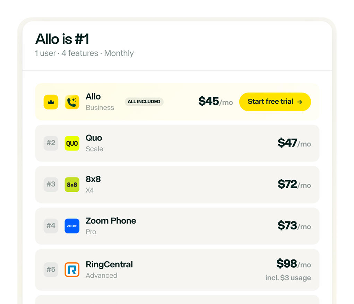
Task: Select the Quo Scale comparison row
Action: (177, 143)
